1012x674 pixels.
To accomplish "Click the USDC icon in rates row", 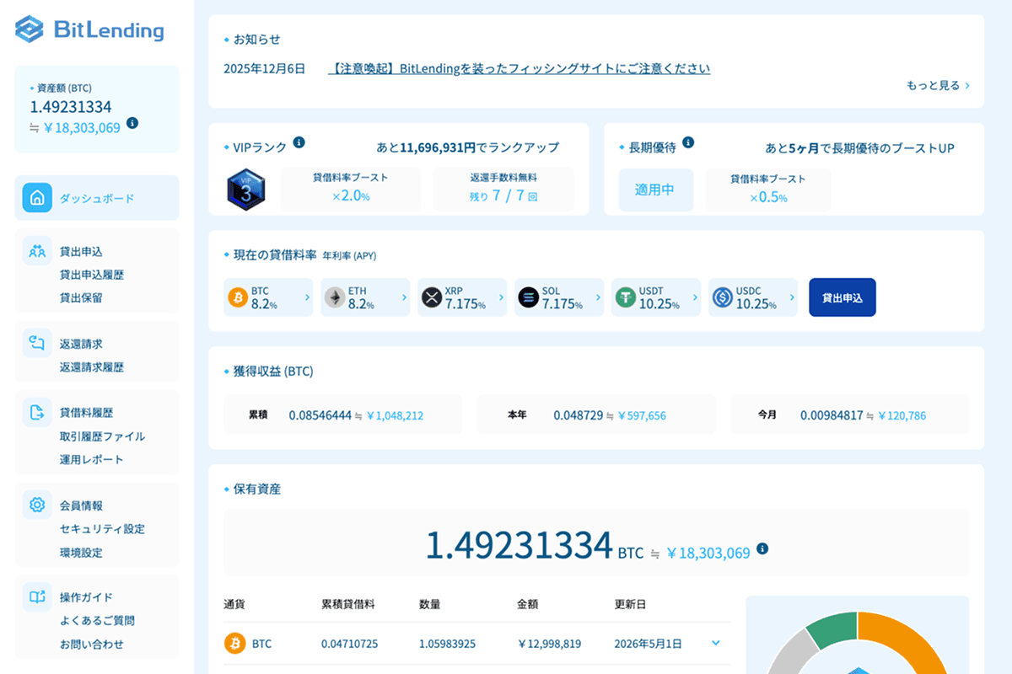I will (x=723, y=297).
